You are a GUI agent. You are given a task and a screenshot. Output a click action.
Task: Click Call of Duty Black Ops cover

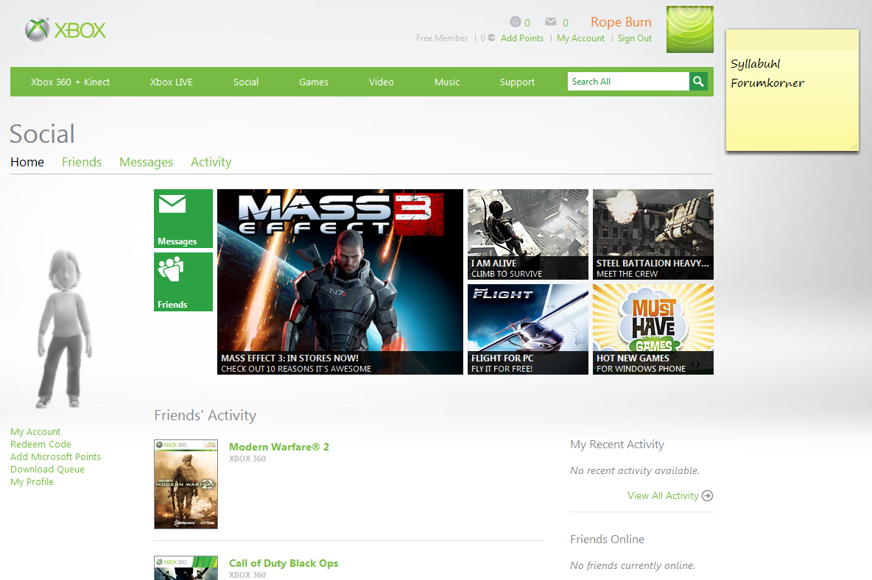point(186,568)
